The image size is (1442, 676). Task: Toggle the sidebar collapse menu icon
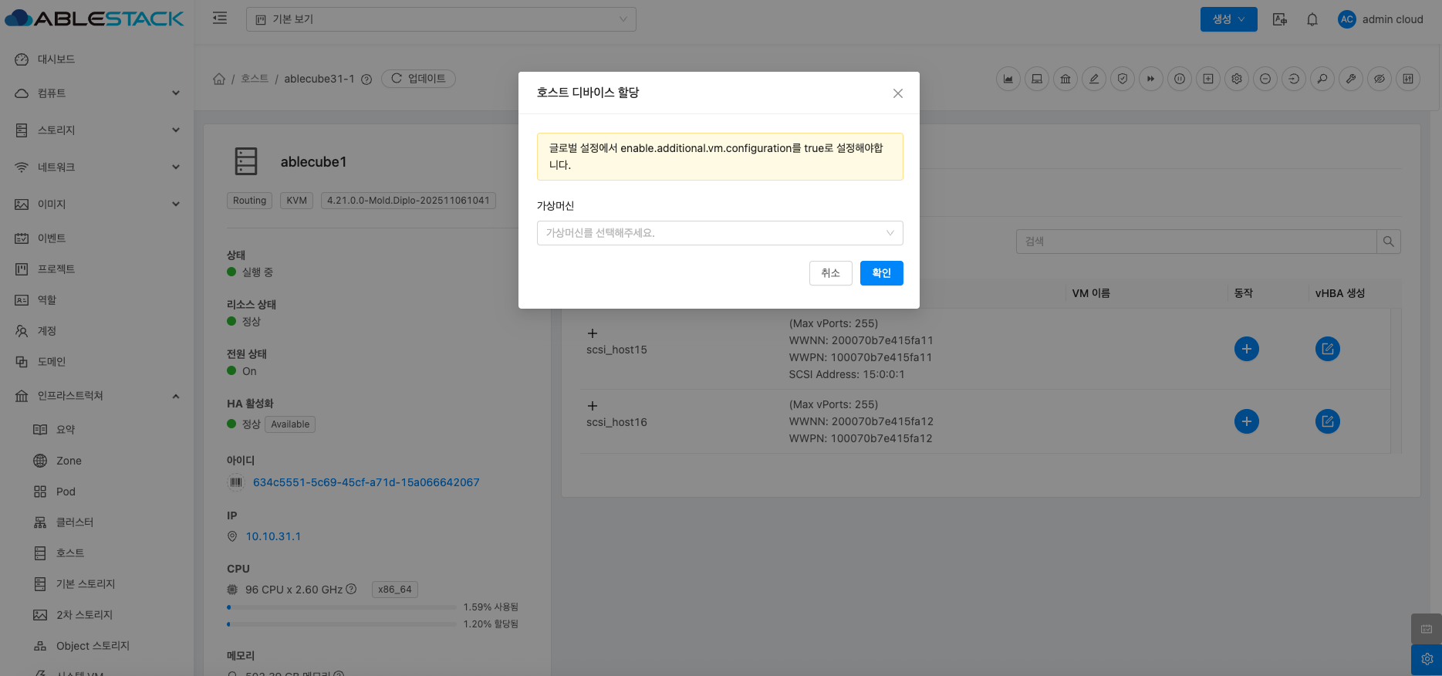(220, 19)
